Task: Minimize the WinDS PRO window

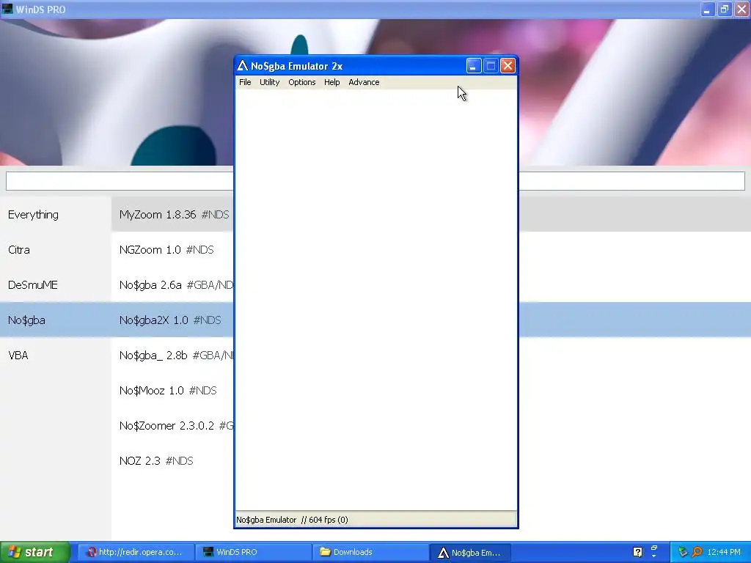Action: pos(707,9)
